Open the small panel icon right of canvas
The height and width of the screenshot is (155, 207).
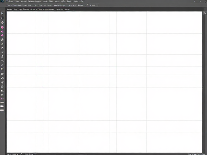[205, 13]
